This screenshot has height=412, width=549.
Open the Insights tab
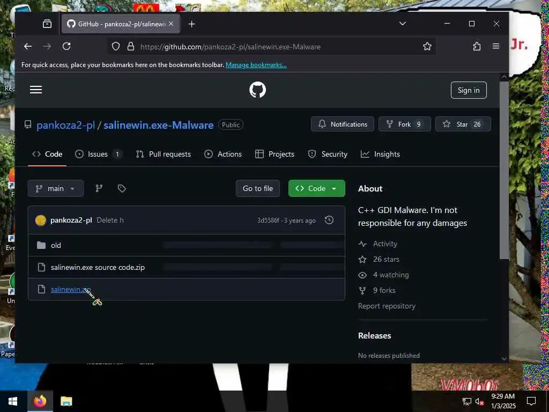tap(380, 154)
